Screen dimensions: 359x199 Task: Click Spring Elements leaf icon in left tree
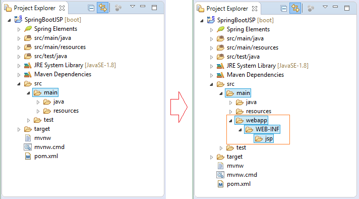click(28, 29)
